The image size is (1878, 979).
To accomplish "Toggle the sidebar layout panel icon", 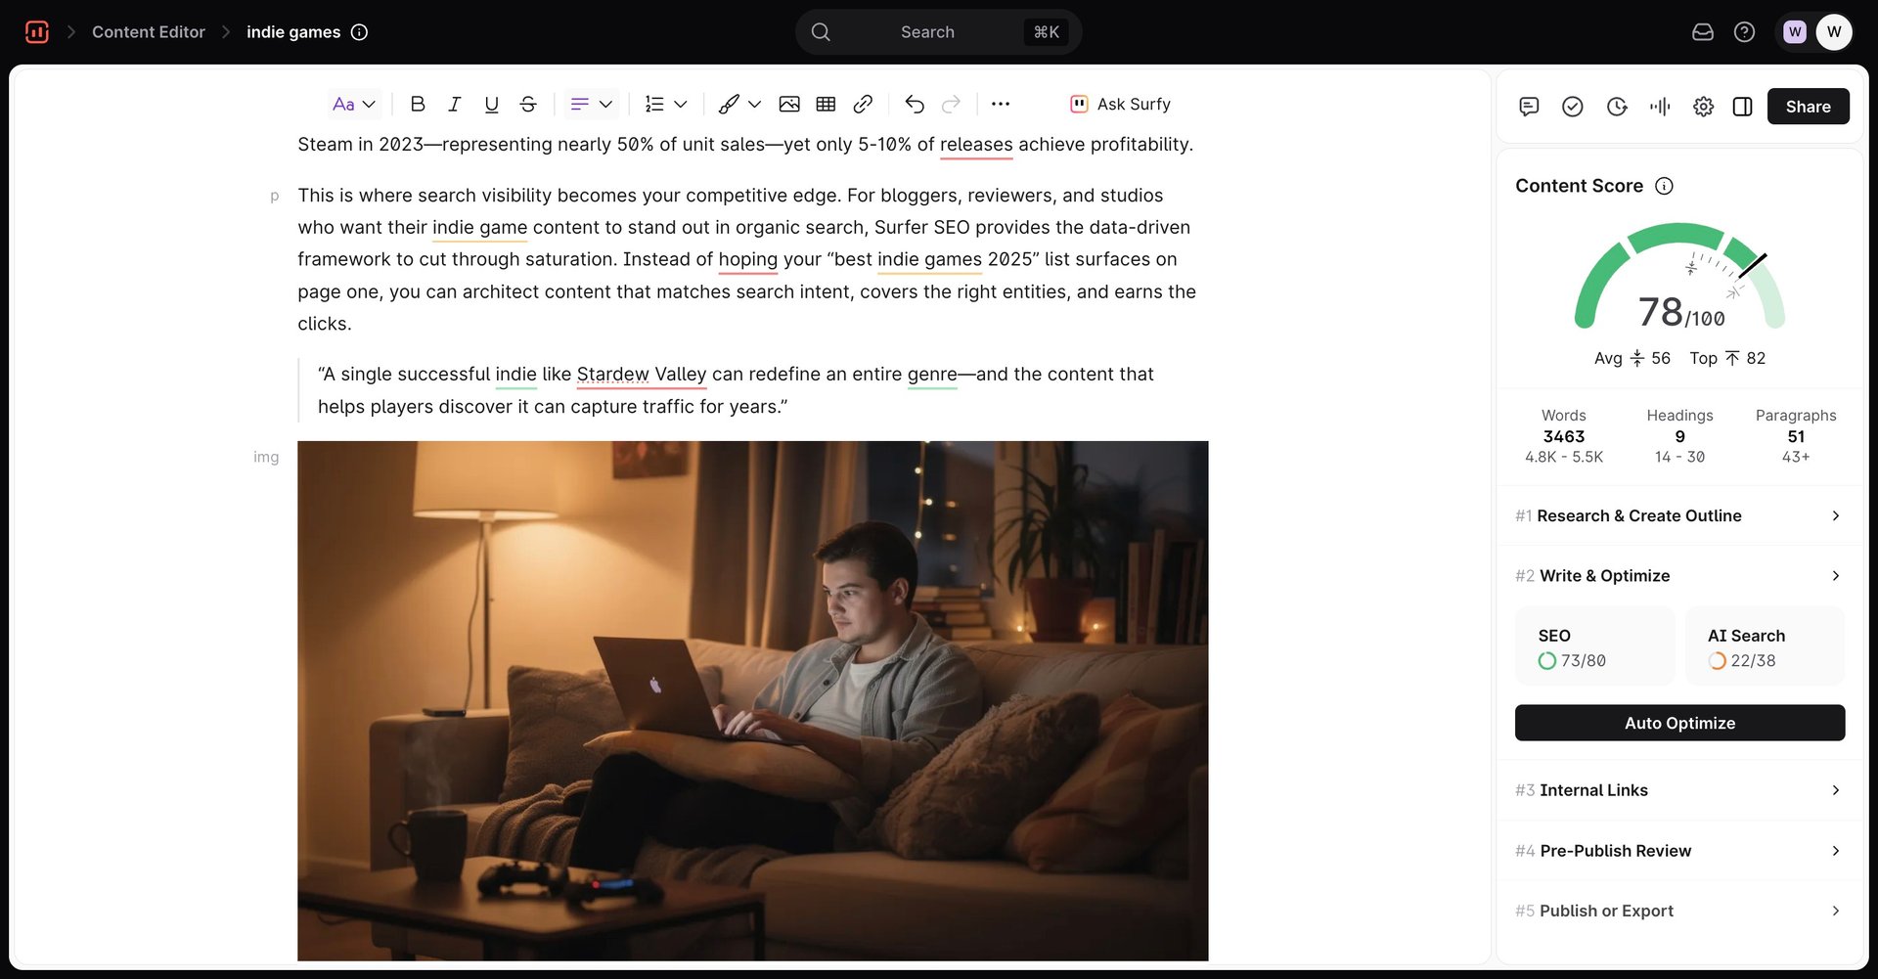I will [x=1742, y=107].
